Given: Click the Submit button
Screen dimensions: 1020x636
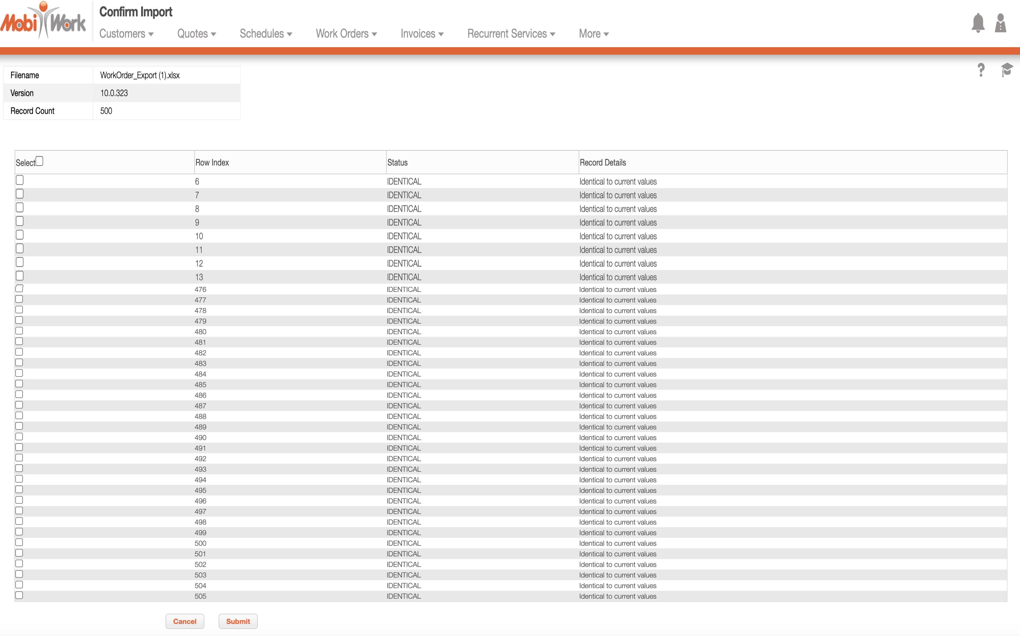Looking at the screenshot, I should coord(238,621).
